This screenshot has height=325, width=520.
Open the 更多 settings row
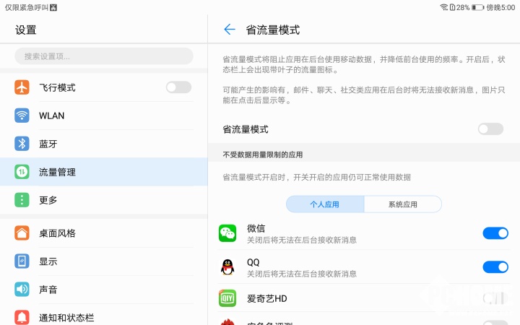(x=104, y=200)
